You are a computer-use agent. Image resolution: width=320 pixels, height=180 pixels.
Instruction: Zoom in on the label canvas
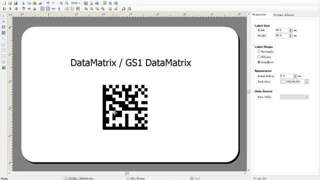pos(61,3)
